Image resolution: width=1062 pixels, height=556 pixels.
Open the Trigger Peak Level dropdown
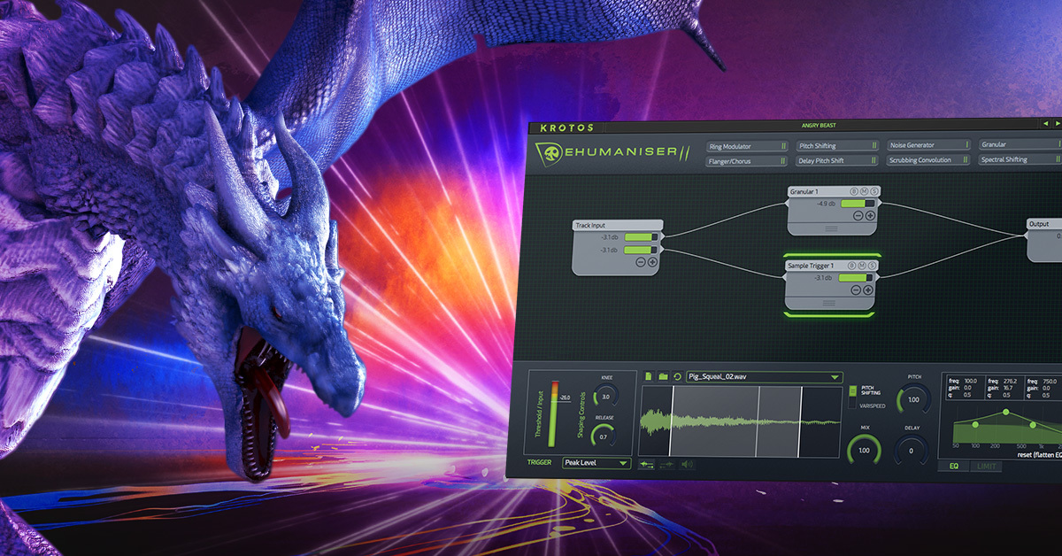[596, 462]
